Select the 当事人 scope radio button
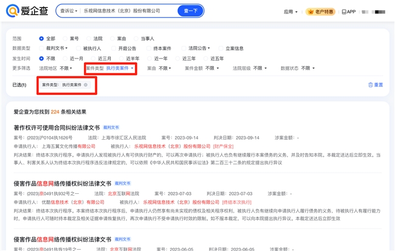This screenshot has height=251, width=395. (136, 39)
